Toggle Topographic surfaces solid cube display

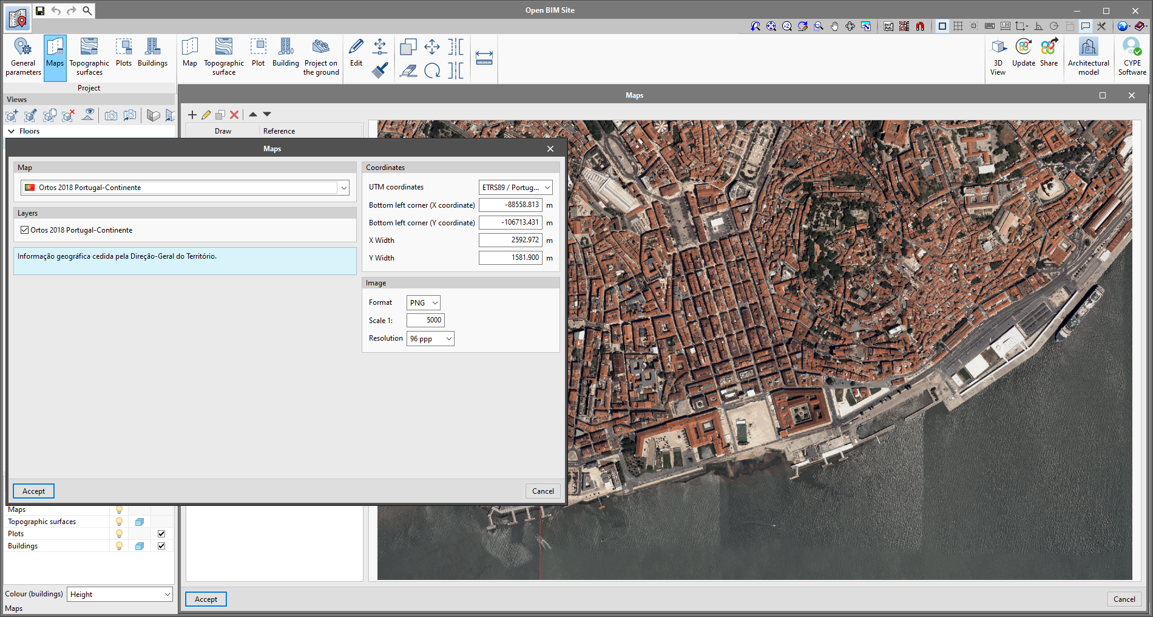(x=140, y=522)
